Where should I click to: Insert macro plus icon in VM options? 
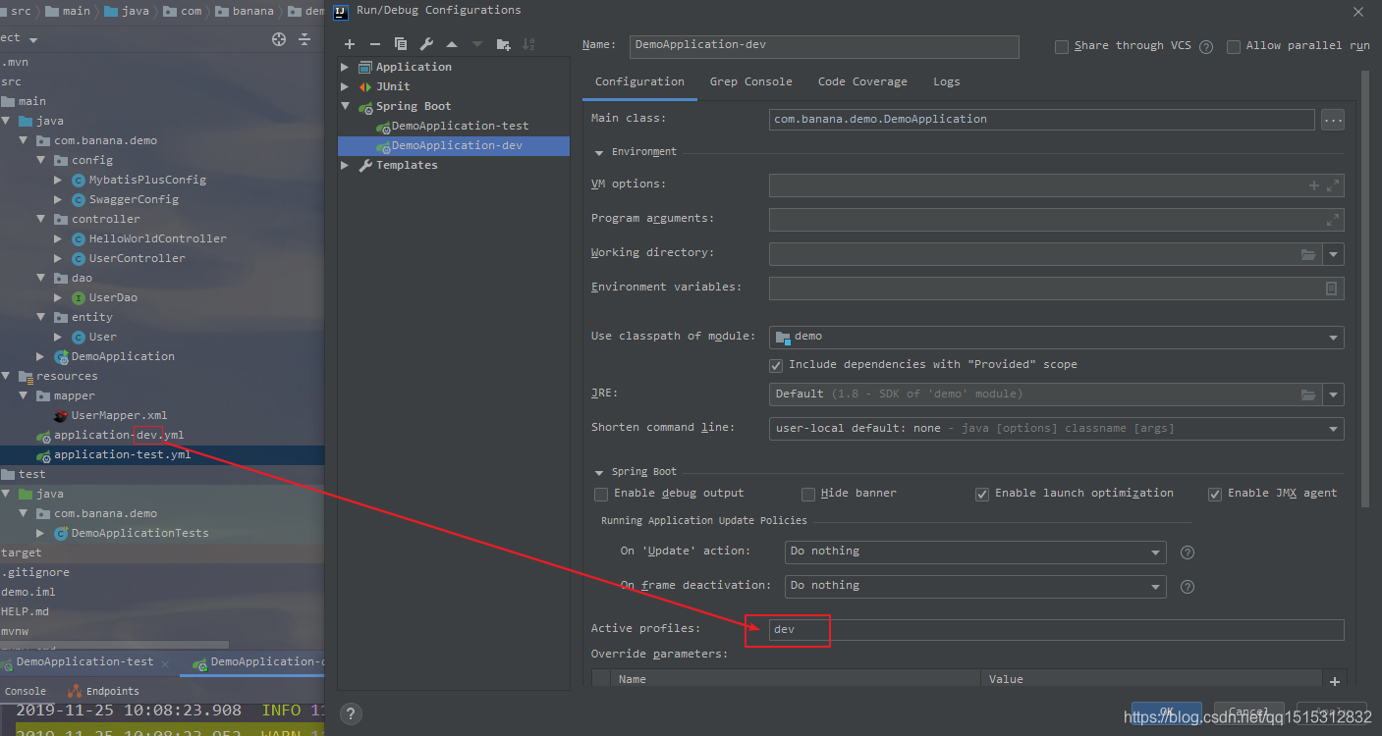1314,185
